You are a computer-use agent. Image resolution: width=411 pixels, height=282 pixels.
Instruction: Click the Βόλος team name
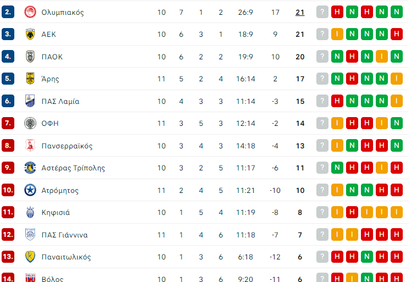(x=52, y=279)
